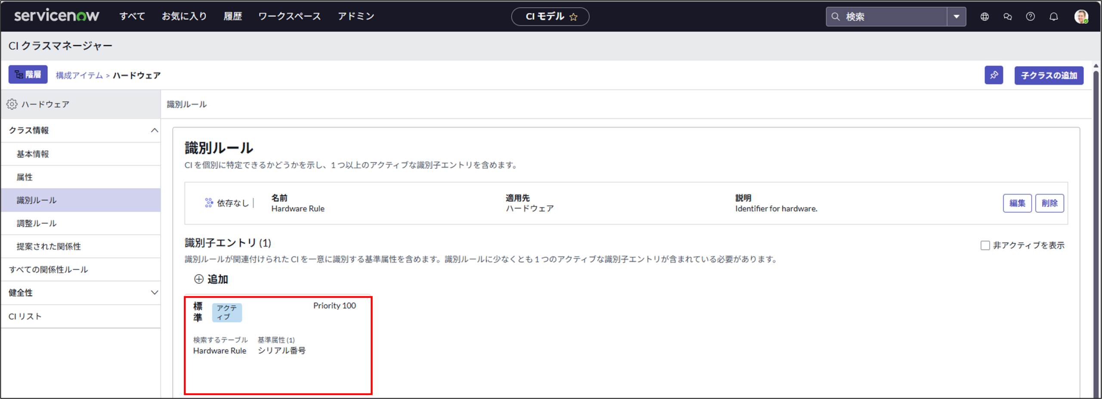Open the help question mark icon
Screen dimensions: 1102x399
pos(1030,16)
